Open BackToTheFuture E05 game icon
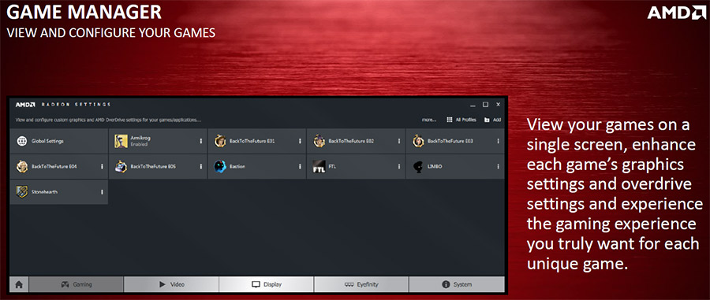 (121, 167)
